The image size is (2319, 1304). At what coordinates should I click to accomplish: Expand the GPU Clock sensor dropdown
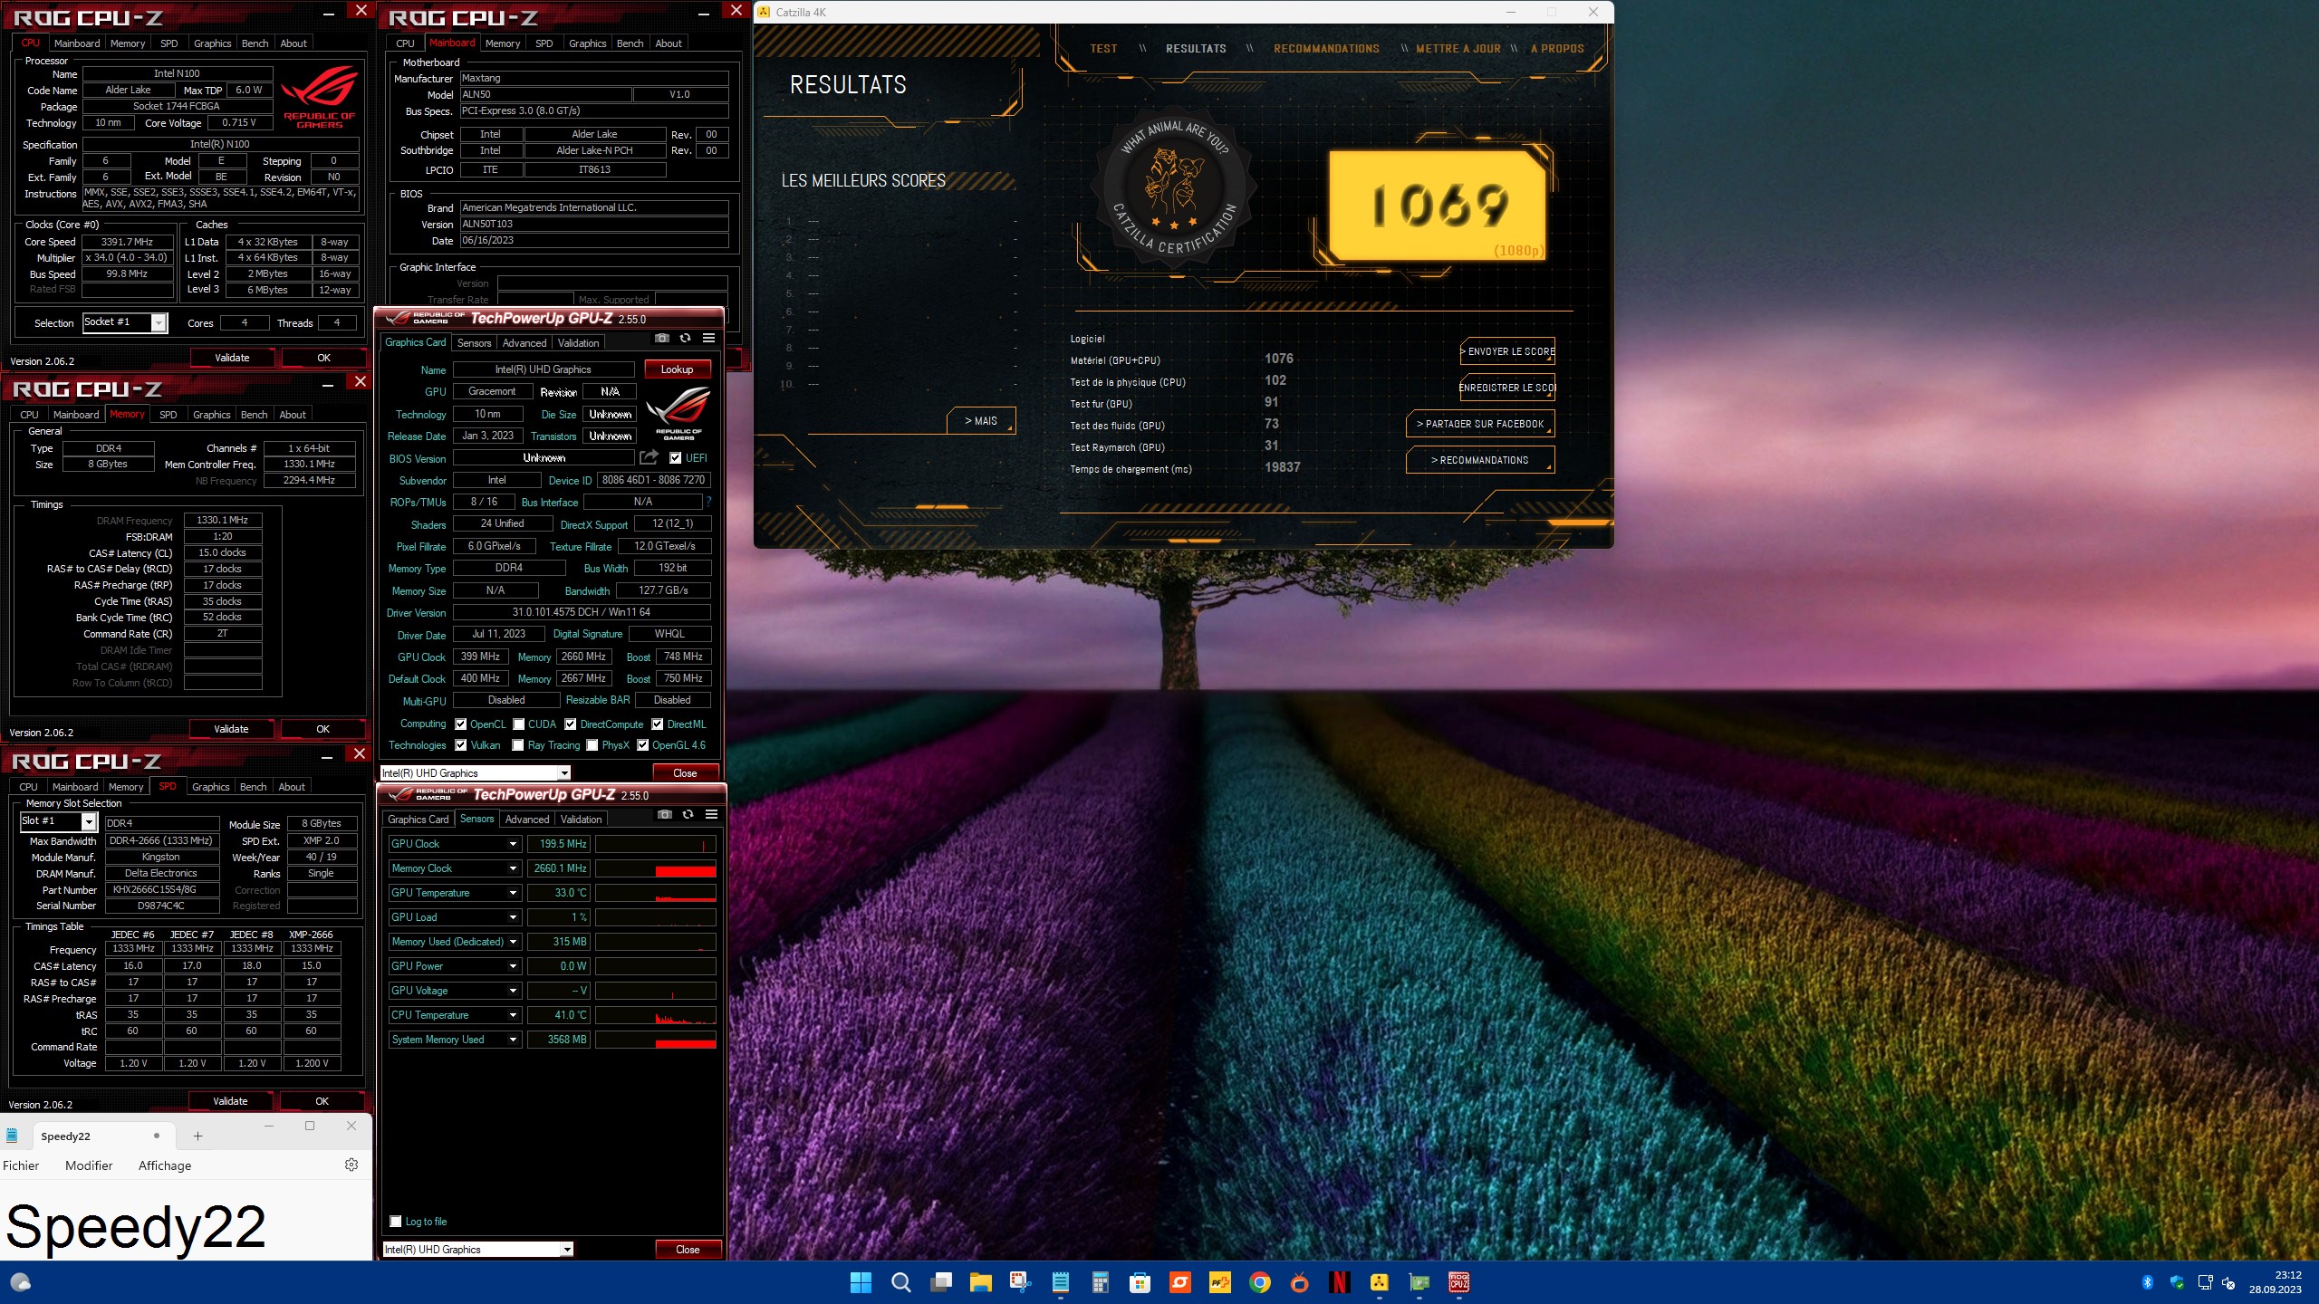click(x=513, y=843)
